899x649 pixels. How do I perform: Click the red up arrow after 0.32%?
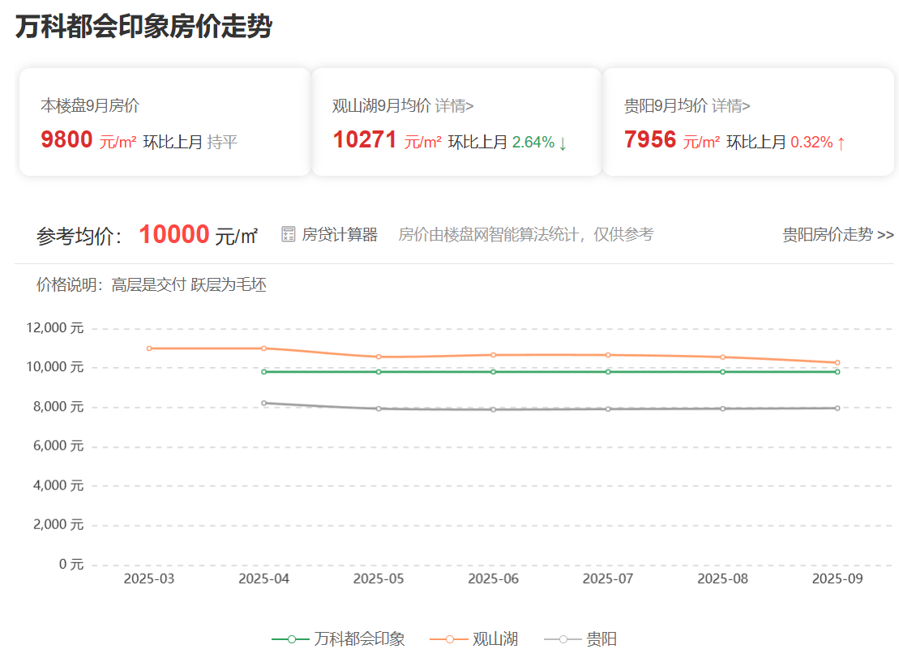(841, 143)
